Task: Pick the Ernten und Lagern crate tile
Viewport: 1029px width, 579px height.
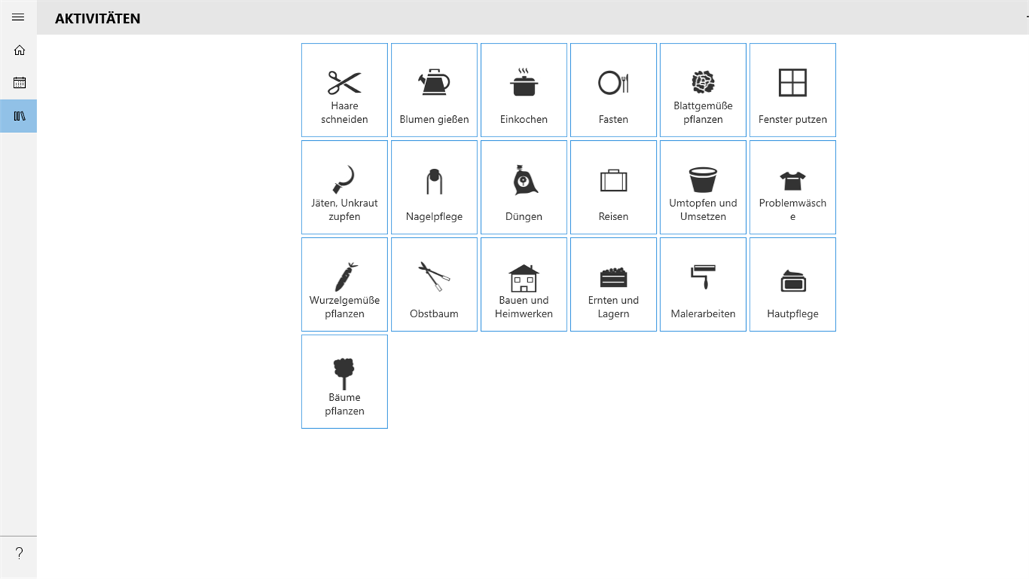Action: 613,284
